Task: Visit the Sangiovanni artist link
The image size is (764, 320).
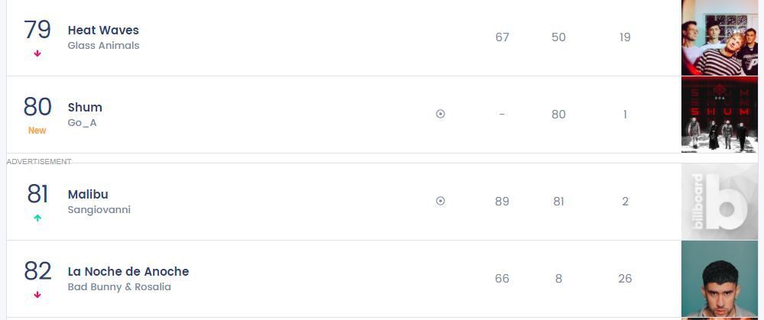Action: point(99,210)
